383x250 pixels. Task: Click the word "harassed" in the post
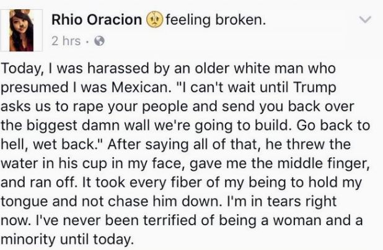click(x=118, y=68)
